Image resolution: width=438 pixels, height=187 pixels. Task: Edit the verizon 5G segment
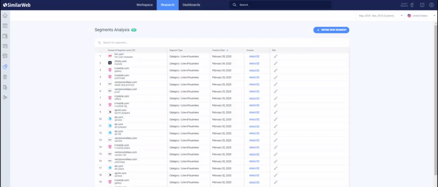(x=276, y=154)
